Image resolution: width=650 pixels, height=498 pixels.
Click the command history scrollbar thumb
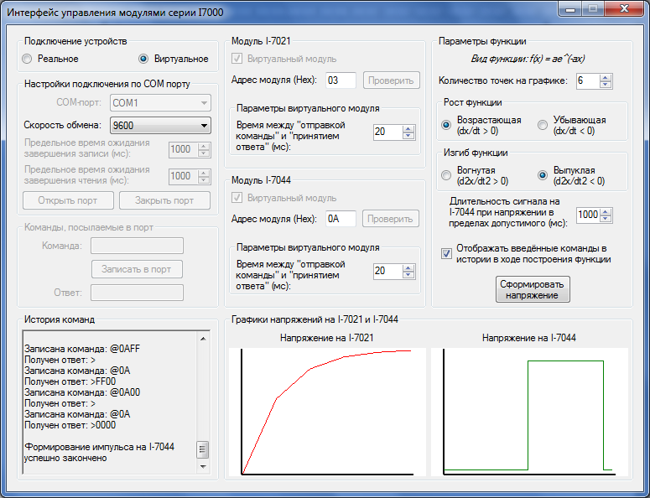(x=203, y=449)
